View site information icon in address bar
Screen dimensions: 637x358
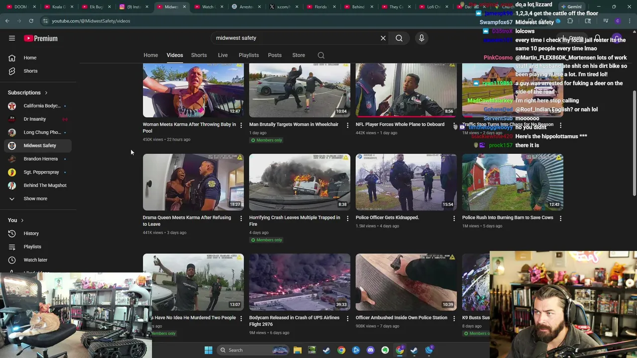pos(45,21)
